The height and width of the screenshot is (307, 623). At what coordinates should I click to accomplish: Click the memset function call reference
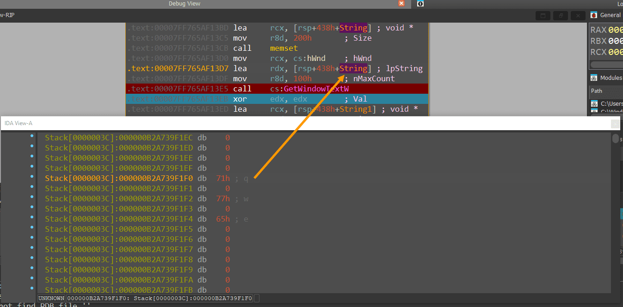click(284, 48)
